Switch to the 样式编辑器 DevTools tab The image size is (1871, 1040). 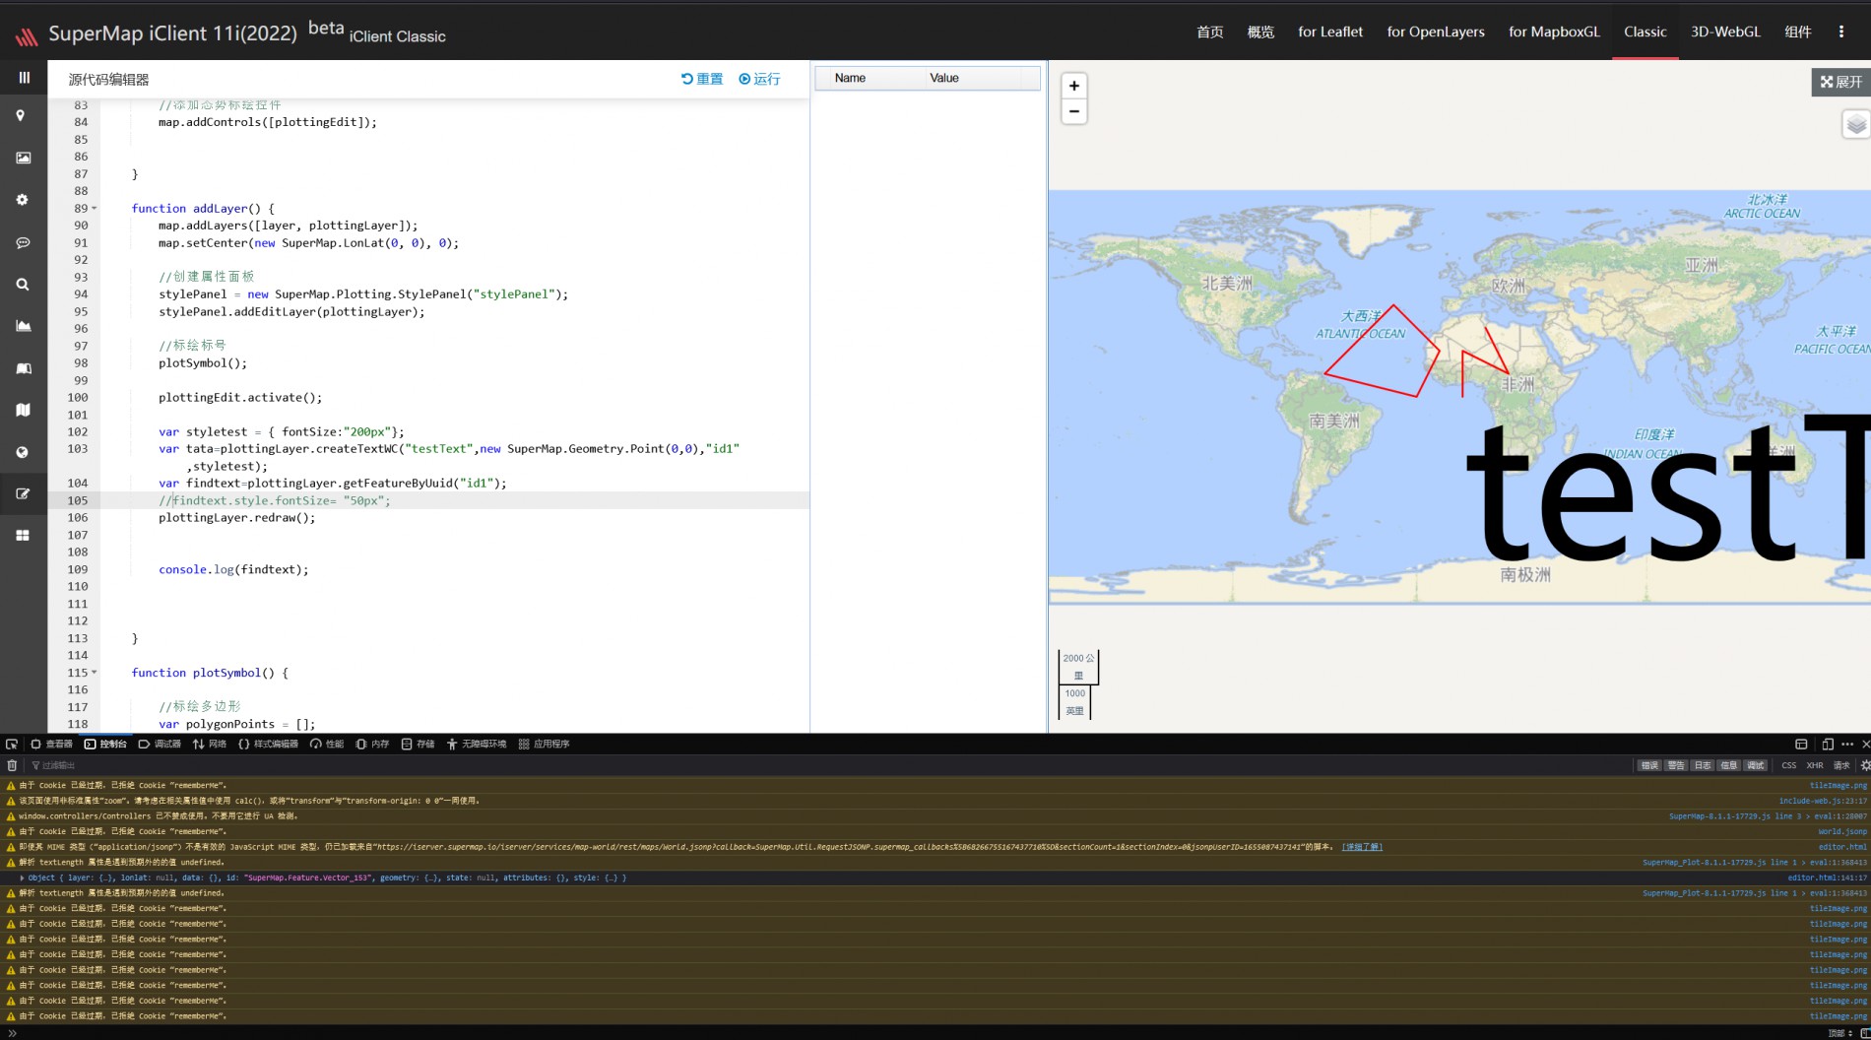click(268, 745)
